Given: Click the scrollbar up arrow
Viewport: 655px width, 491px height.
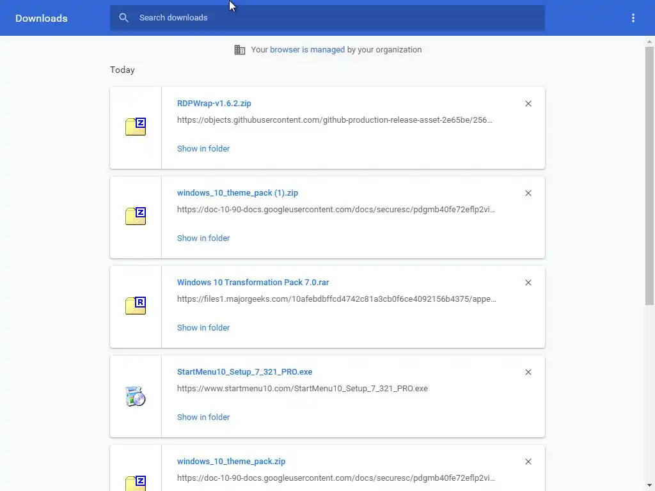Looking at the screenshot, I should point(649,42).
